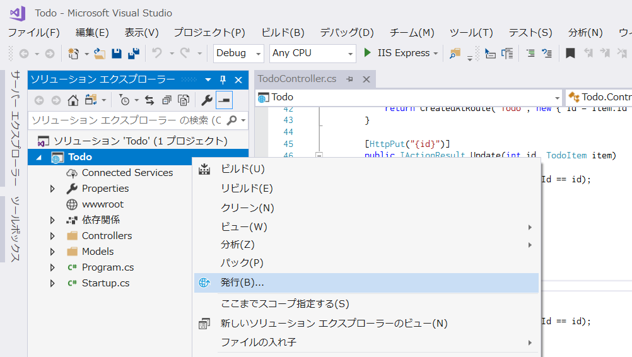Toggle the Preview Selected Items button
632x357 pixels.
[224, 100]
